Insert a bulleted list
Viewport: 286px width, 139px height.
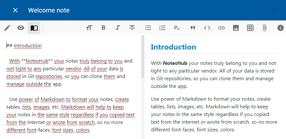point(148,28)
